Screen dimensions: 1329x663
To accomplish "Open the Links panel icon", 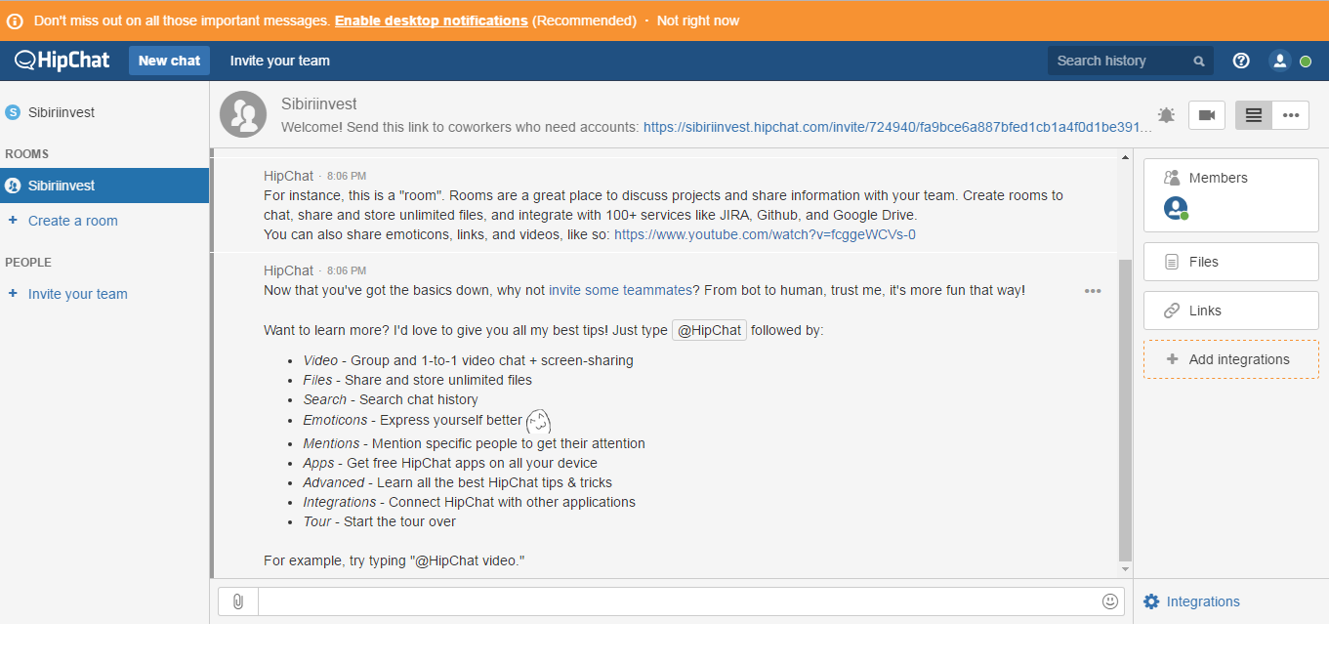I will 1171,310.
